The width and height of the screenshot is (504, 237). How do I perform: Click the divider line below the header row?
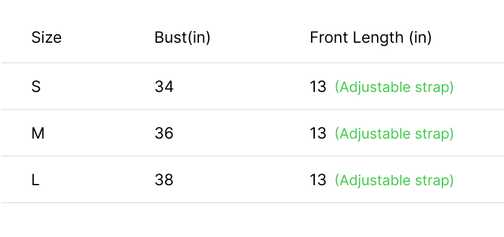(253, 63)
